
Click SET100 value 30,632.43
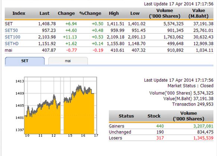click(203, 37)
